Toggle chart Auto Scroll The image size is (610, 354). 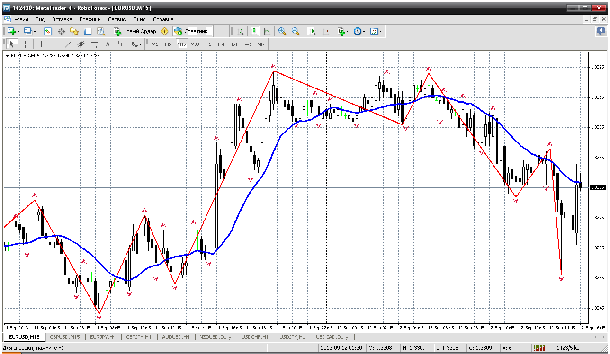312,31
